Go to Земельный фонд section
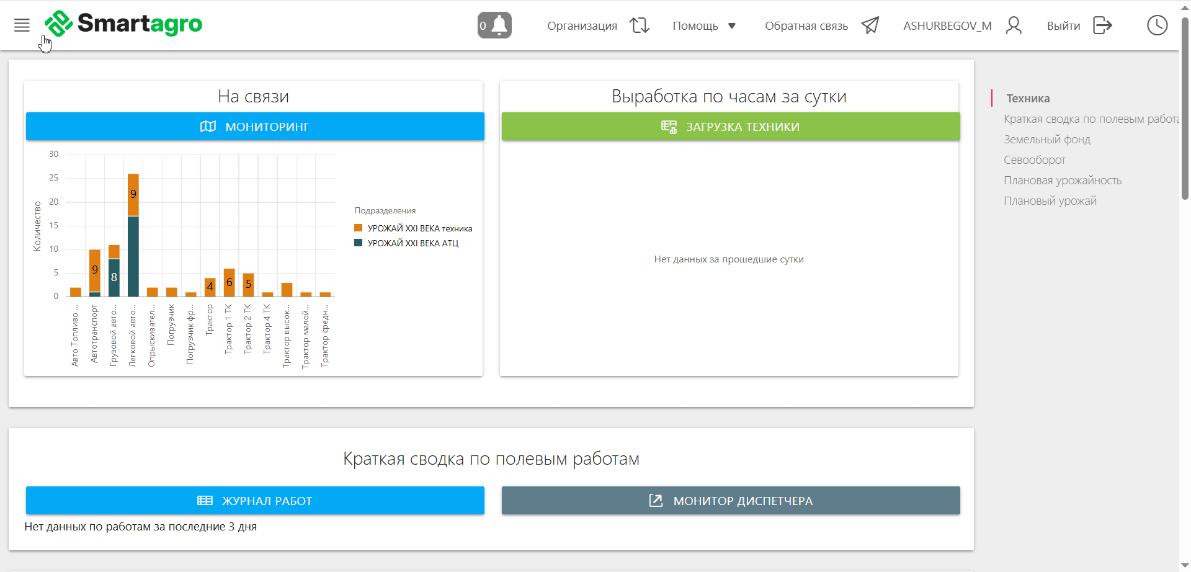This screenshot has height=572, width=1191. click(1047, 140)
